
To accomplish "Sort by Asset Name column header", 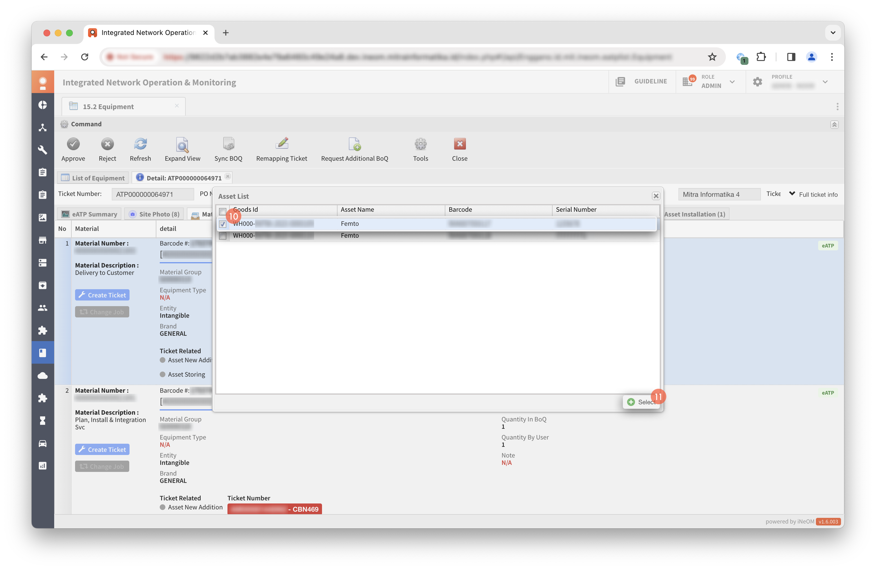I will pyautogui.click(x=391, y=210).
